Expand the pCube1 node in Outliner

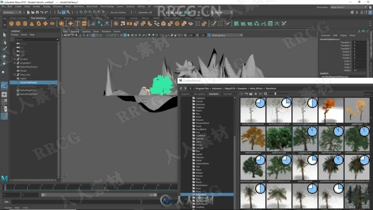[15, 59]
